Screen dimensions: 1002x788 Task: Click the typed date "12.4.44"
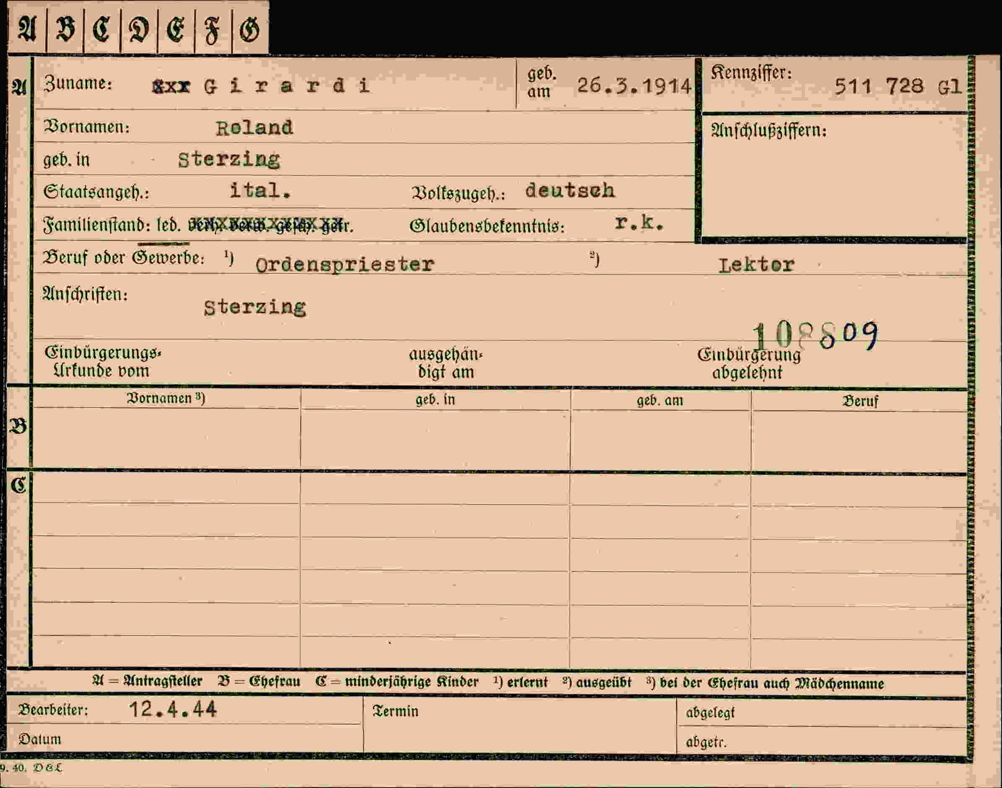pos(173,710)
